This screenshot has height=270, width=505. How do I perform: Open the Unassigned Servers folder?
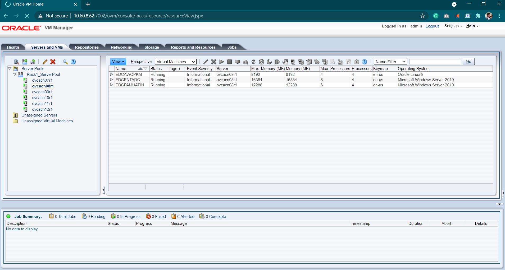coord(39,115)
